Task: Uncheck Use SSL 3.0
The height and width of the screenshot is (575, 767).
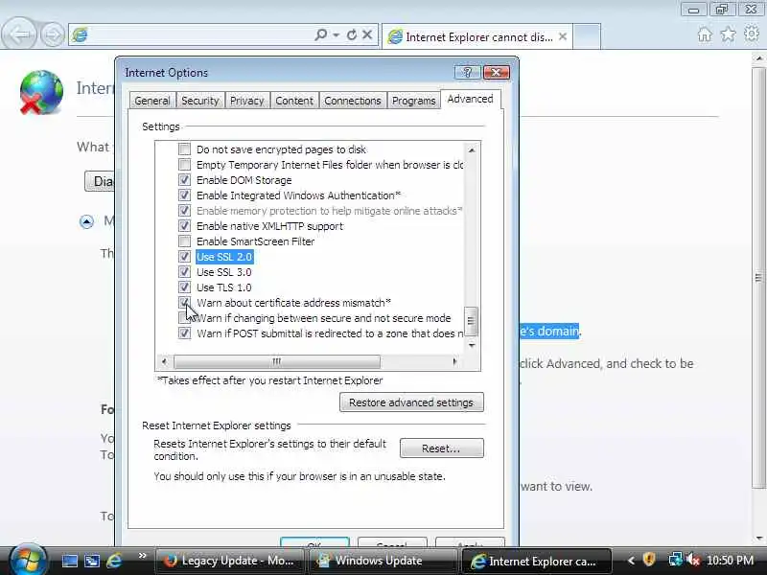Action: point(184,272)
